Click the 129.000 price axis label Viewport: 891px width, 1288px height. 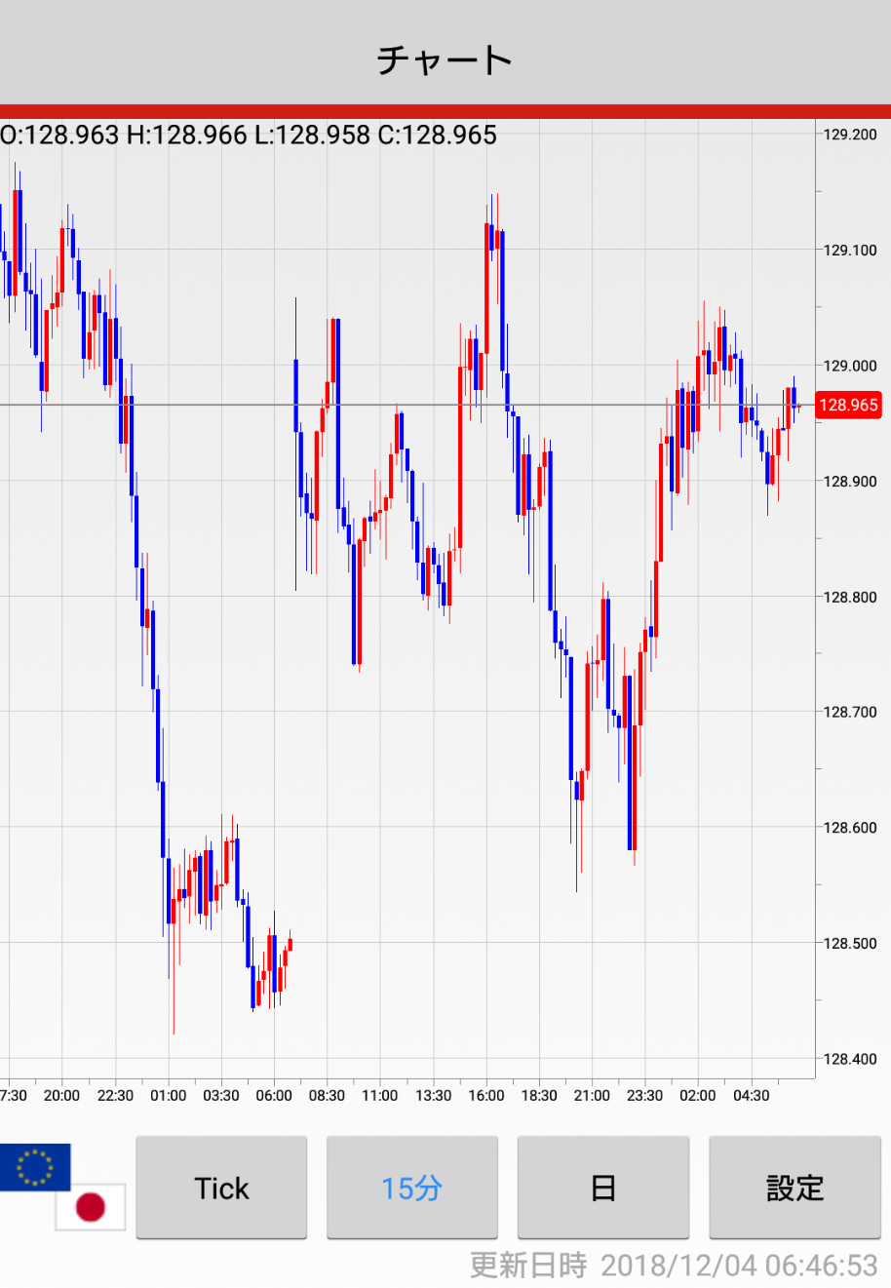point(850,366)
